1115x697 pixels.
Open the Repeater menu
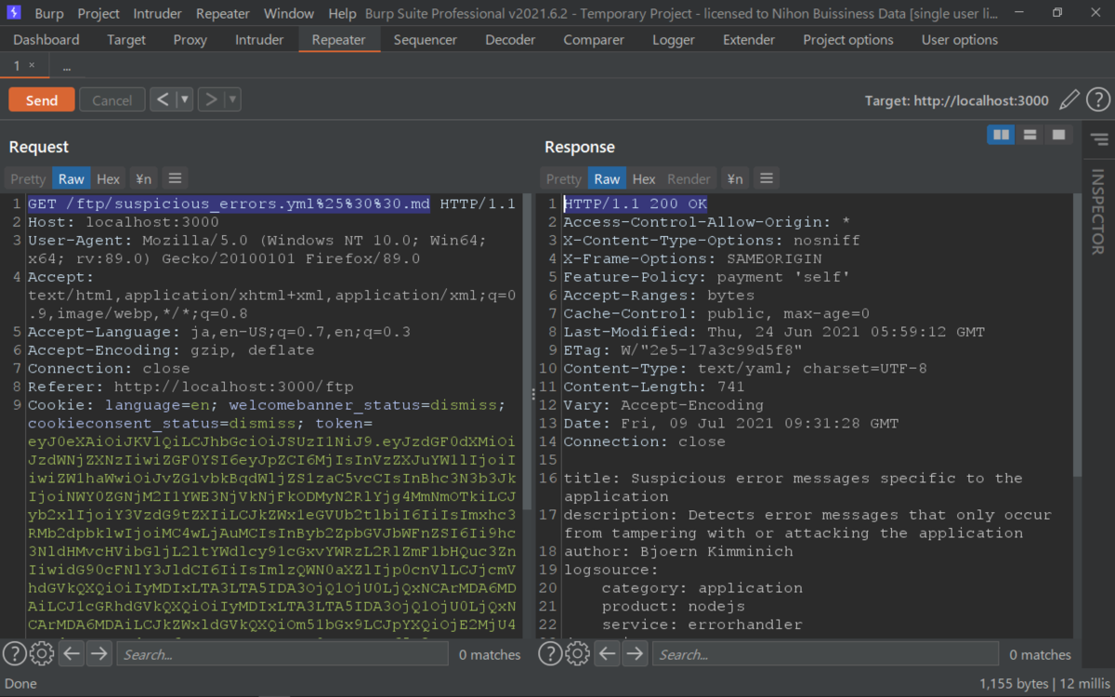[223, 13]
